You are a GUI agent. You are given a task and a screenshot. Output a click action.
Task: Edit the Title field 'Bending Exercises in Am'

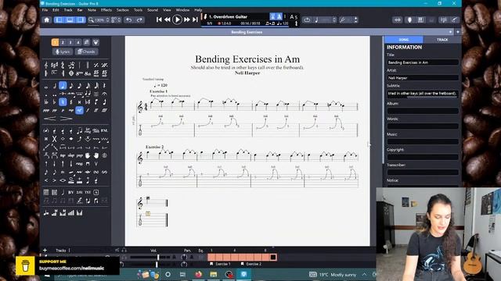(423, 62)
